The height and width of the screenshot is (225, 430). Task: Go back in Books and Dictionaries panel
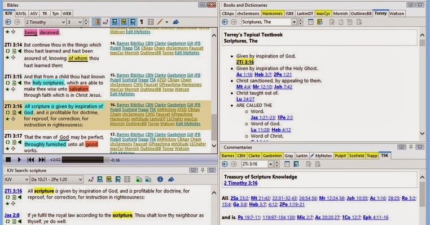[225, 22]
